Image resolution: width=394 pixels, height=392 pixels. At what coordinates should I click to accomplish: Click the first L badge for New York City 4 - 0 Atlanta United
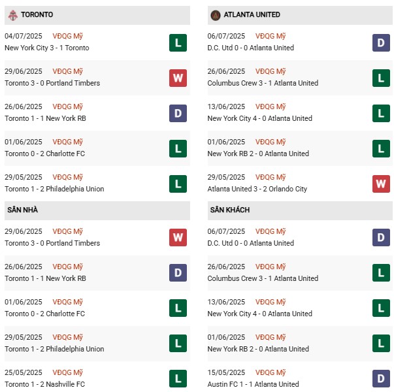tap(381, 114)
